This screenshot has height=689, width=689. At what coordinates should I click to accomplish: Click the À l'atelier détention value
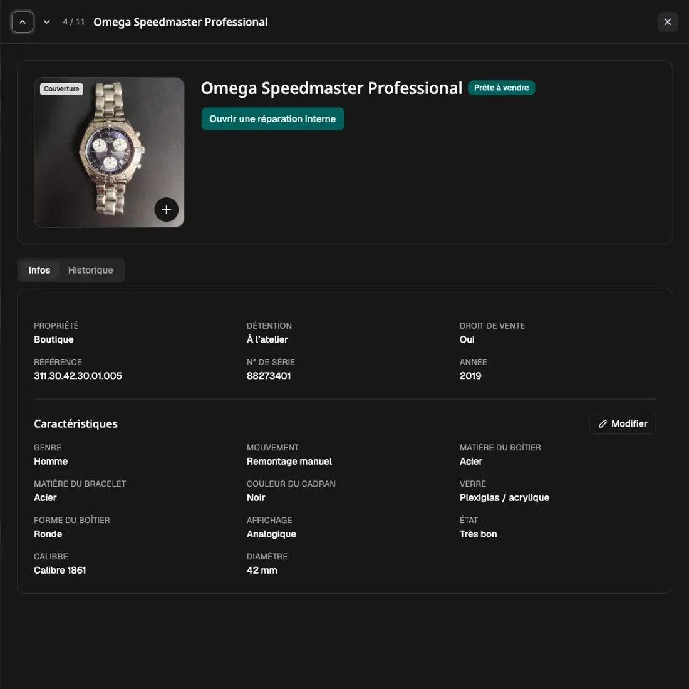(267, 339)
